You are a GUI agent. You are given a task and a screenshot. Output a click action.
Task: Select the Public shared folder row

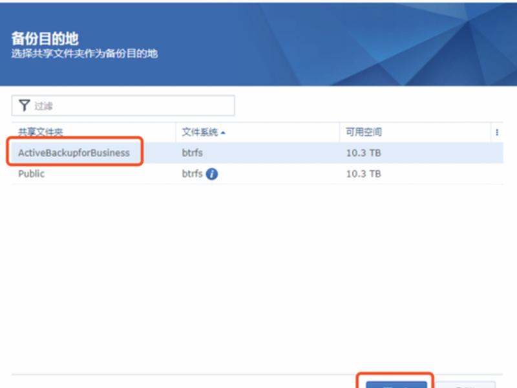click(x=257, y=173)
